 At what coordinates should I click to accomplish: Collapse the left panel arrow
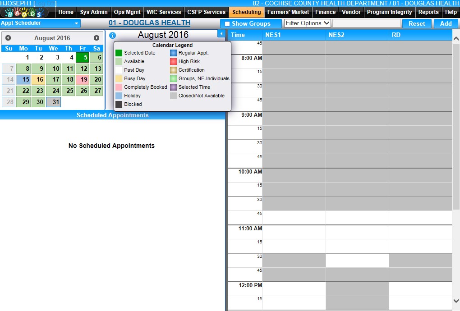(221, 34)
